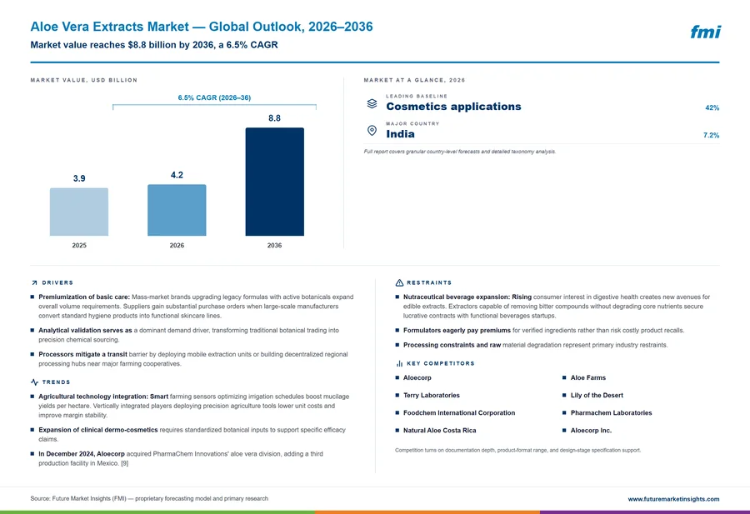Image resolution: width=750 pixels, height=514 pixels.
Task: Click competitor 'Lily of the Desert'
Action: pyautogui.click(x=597, y=396)
